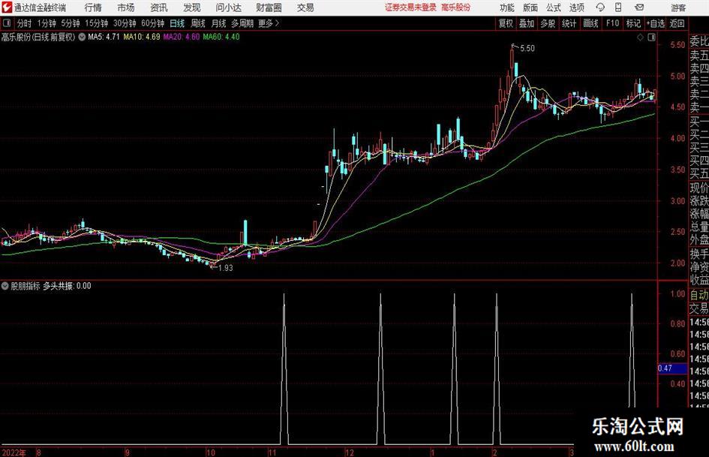Screen dimensions: 709x457
Task: Open the 选项 menu
Action: pos(577,8)
